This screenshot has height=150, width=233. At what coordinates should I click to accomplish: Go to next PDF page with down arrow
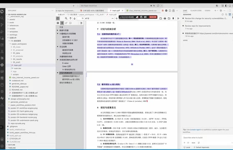[x=75, y=18]
